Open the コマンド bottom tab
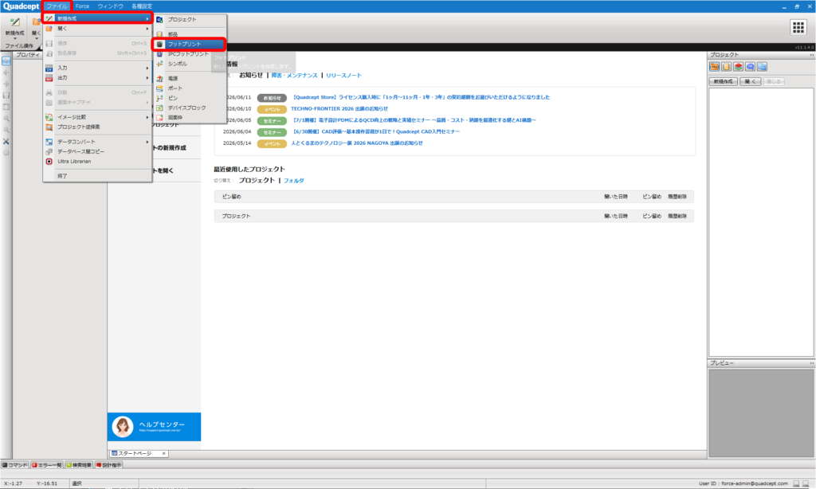This screenshot has height=489, width=816. point(15,465)
